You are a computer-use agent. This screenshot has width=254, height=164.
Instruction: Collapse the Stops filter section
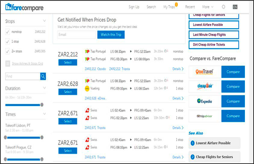coord(44,21)
